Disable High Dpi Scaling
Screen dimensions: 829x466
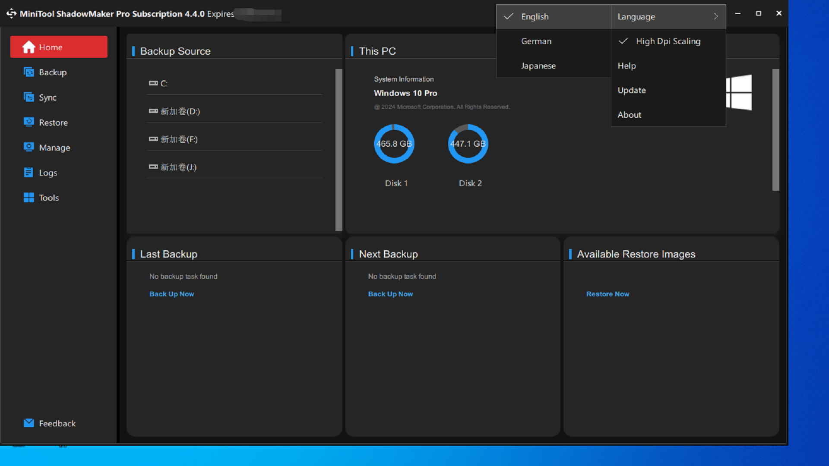pos(623,41)
